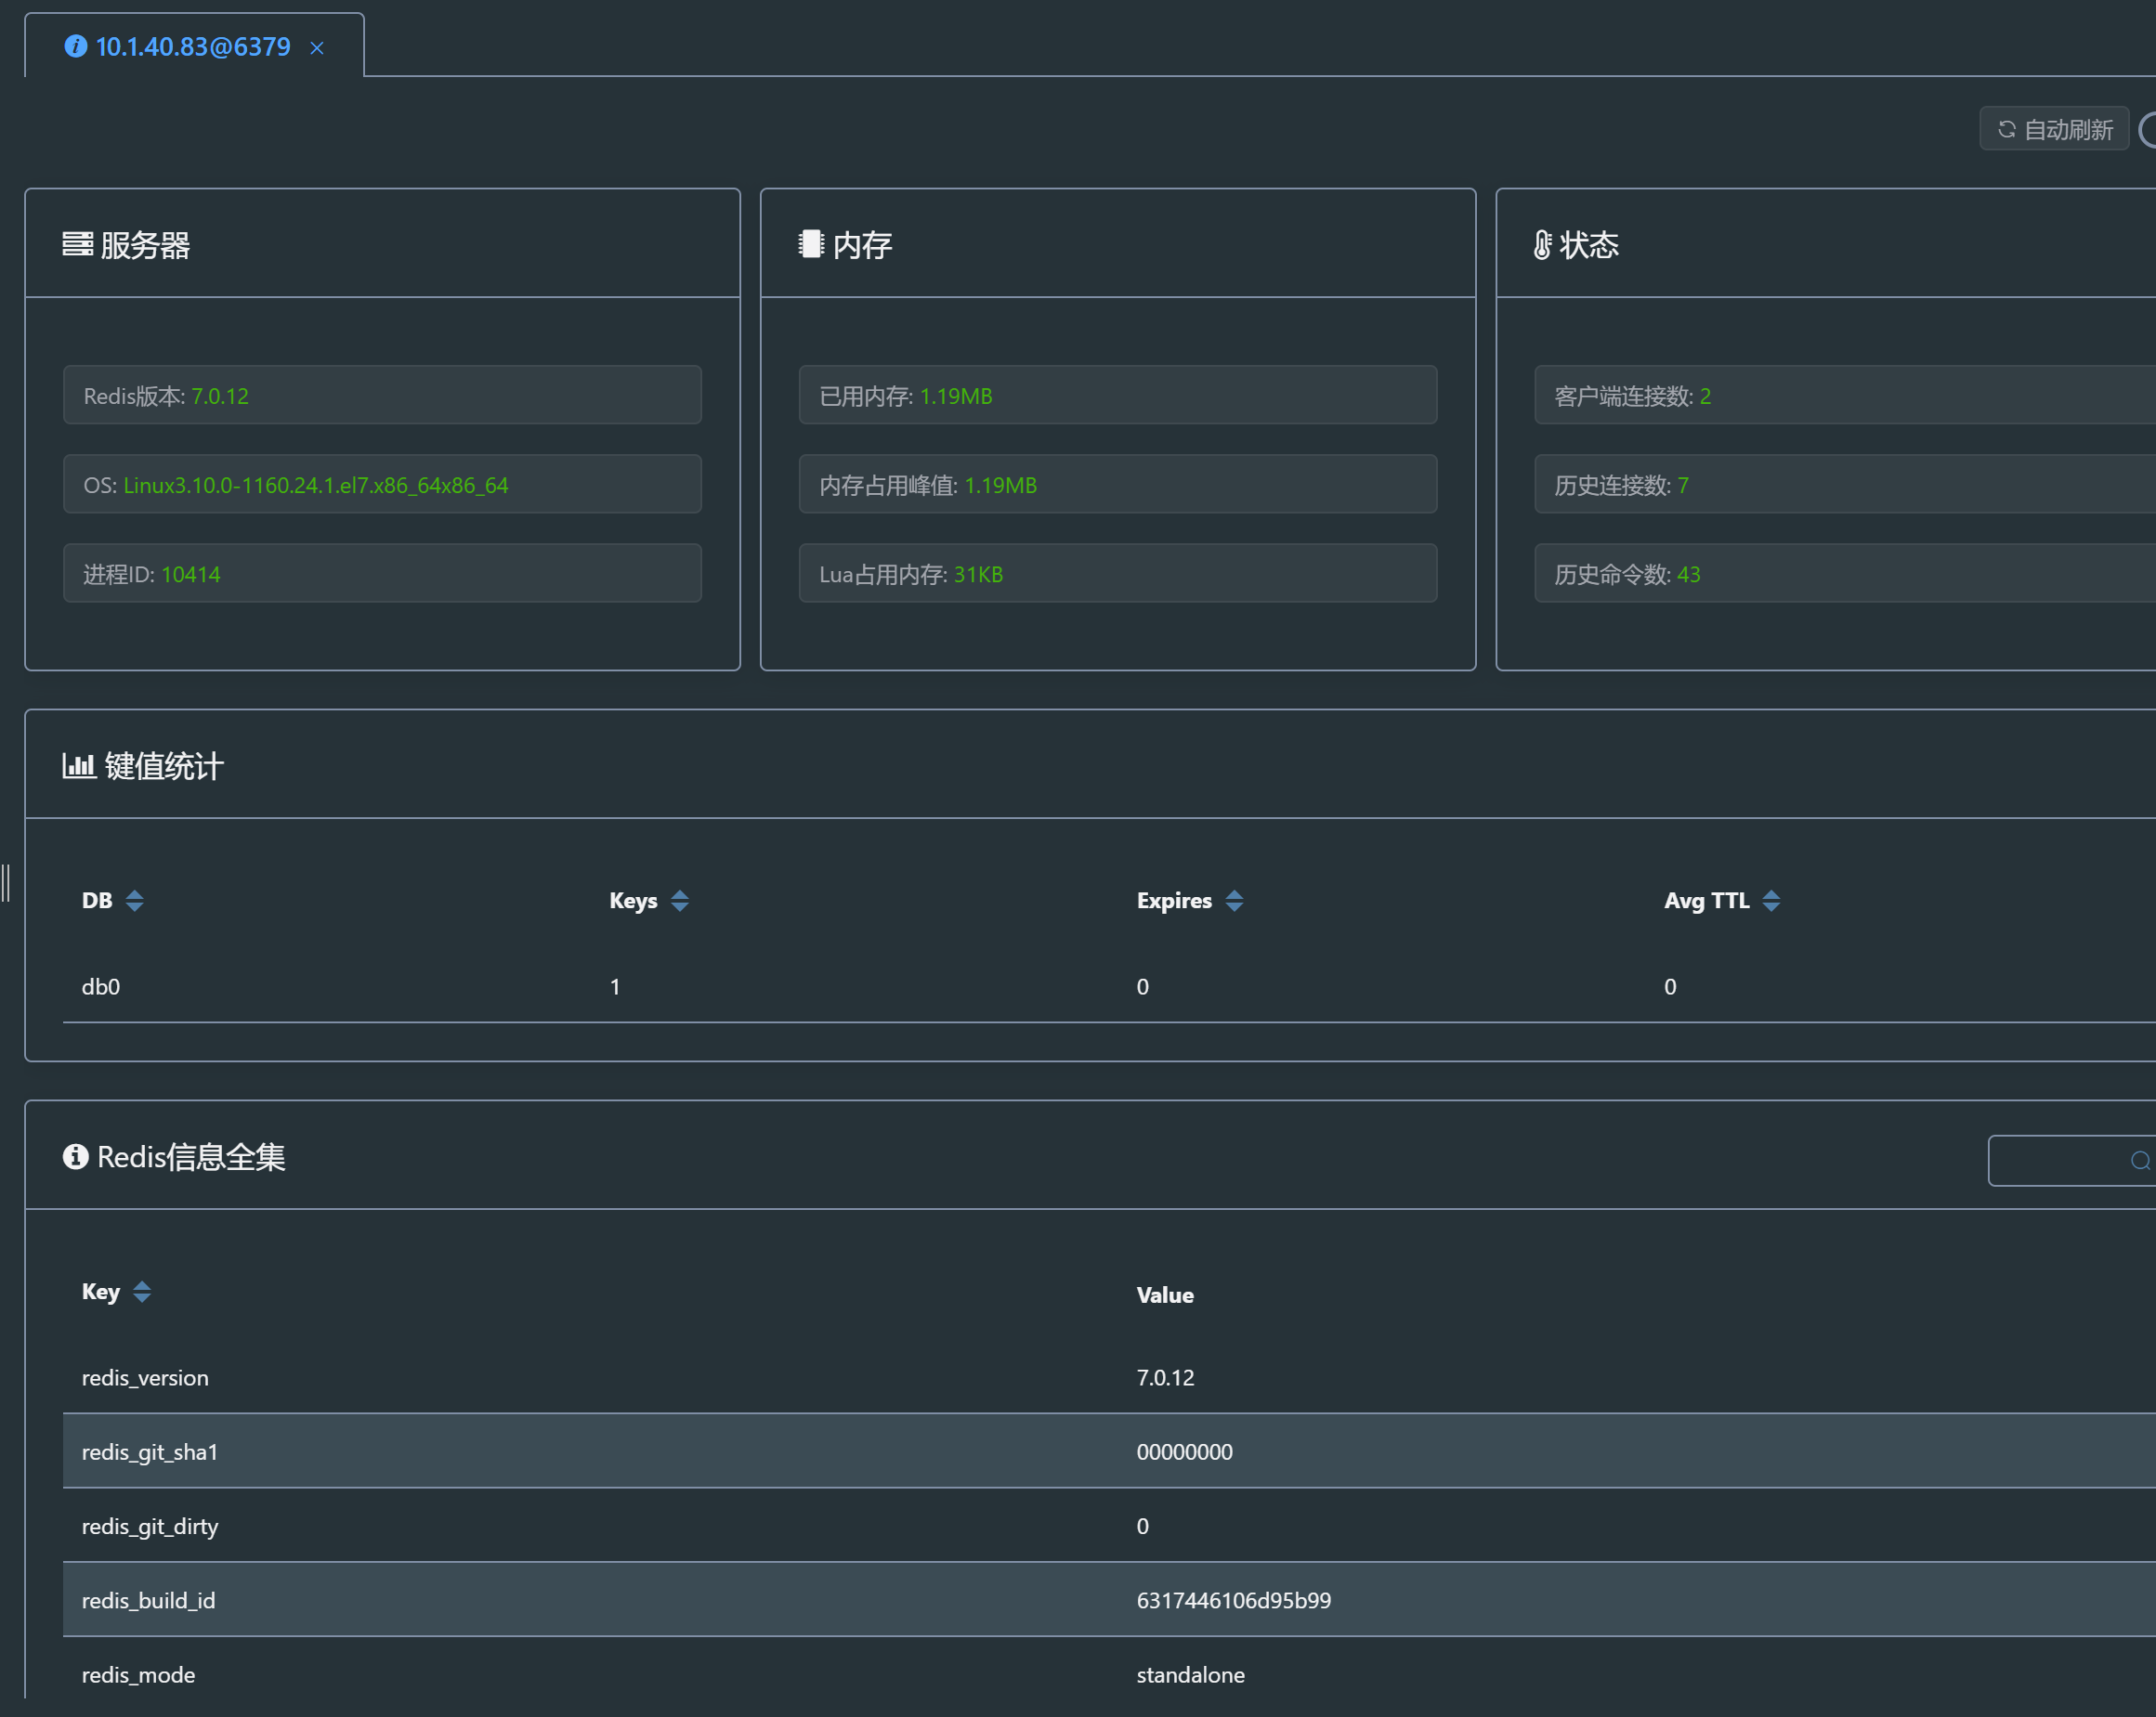Toggle the auto refresh switch
Viewport: 2156px width, 1717px height.
tap(2147, 129)
